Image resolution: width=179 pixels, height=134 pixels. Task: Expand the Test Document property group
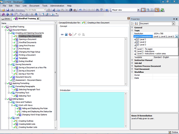pos(132,69)
